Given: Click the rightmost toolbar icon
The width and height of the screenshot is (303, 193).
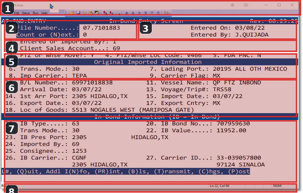Looking at the screenshot, I should 166,13.
